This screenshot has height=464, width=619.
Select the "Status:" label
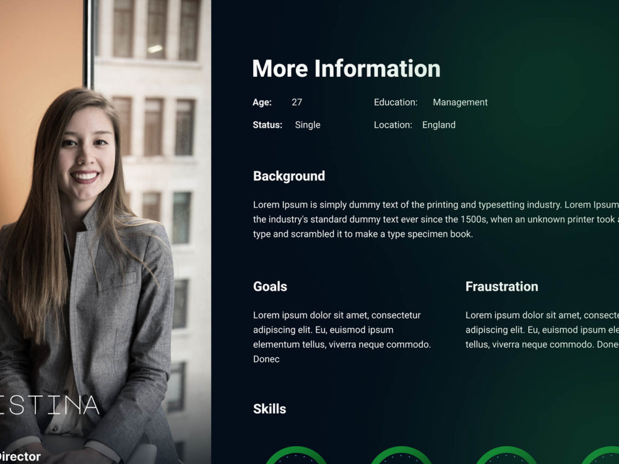tap(267, 125)
